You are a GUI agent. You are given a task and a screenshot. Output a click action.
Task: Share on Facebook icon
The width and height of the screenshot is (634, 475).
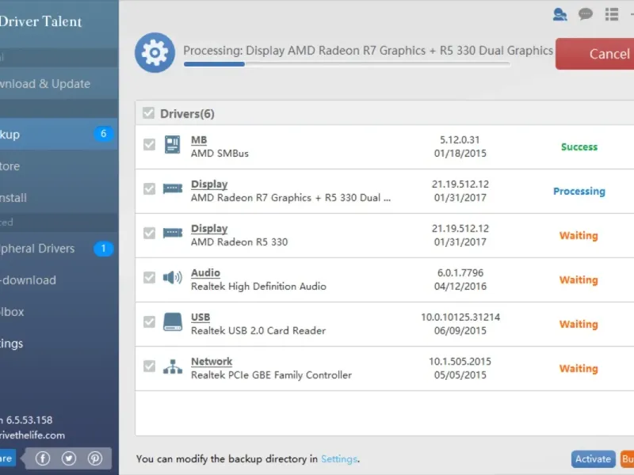pos(43,458)
